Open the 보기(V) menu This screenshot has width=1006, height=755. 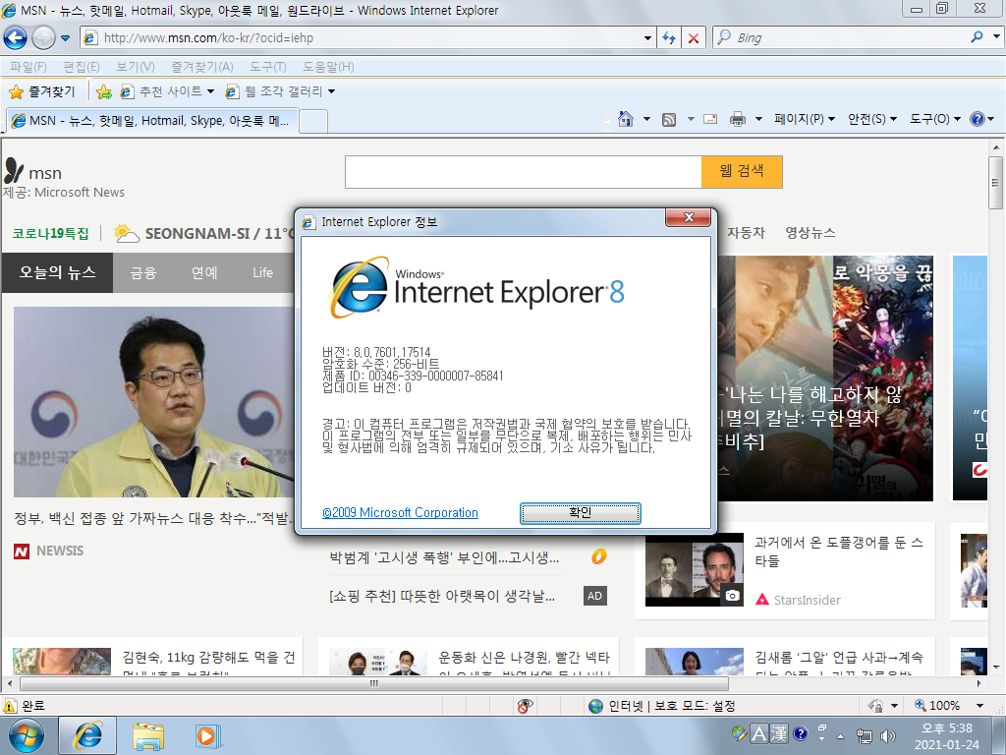[136, 67]
